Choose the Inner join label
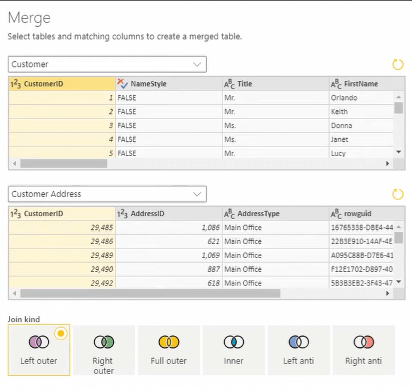 [x=234, y=361]
